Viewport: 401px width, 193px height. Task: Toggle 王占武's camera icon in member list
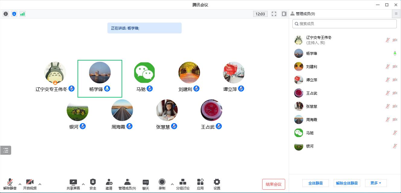point(395,93)
